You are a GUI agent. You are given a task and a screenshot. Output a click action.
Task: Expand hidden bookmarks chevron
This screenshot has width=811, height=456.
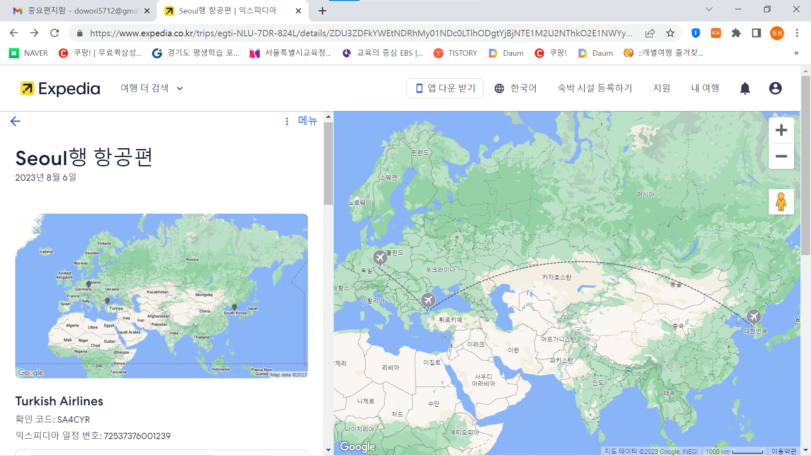(796, 53)
